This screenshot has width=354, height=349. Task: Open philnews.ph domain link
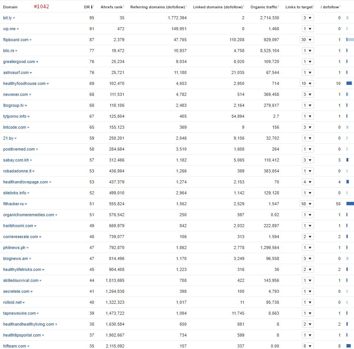[14, 248]
